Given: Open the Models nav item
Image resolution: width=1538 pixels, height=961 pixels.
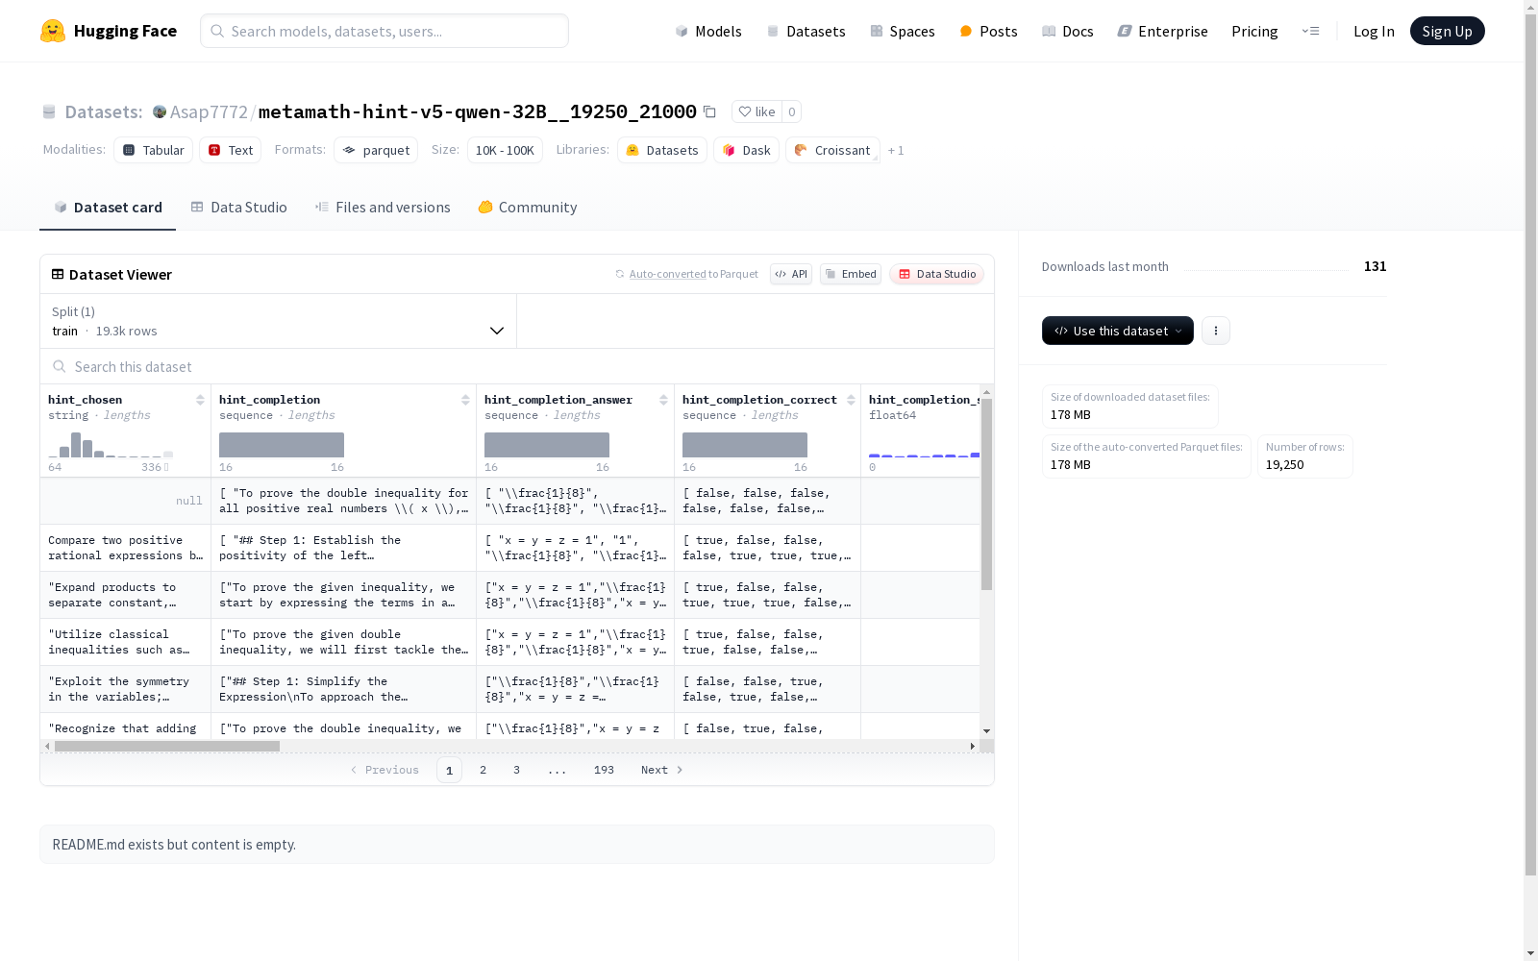Looking at the screenshot, I should (x=708, y=31).
